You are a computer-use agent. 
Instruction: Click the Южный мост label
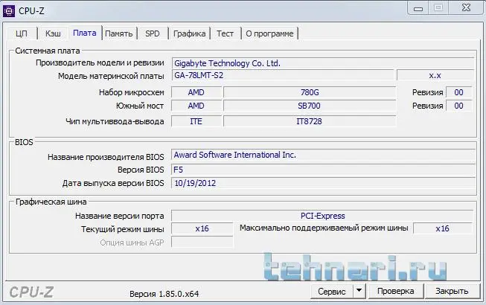pos(140,106)
